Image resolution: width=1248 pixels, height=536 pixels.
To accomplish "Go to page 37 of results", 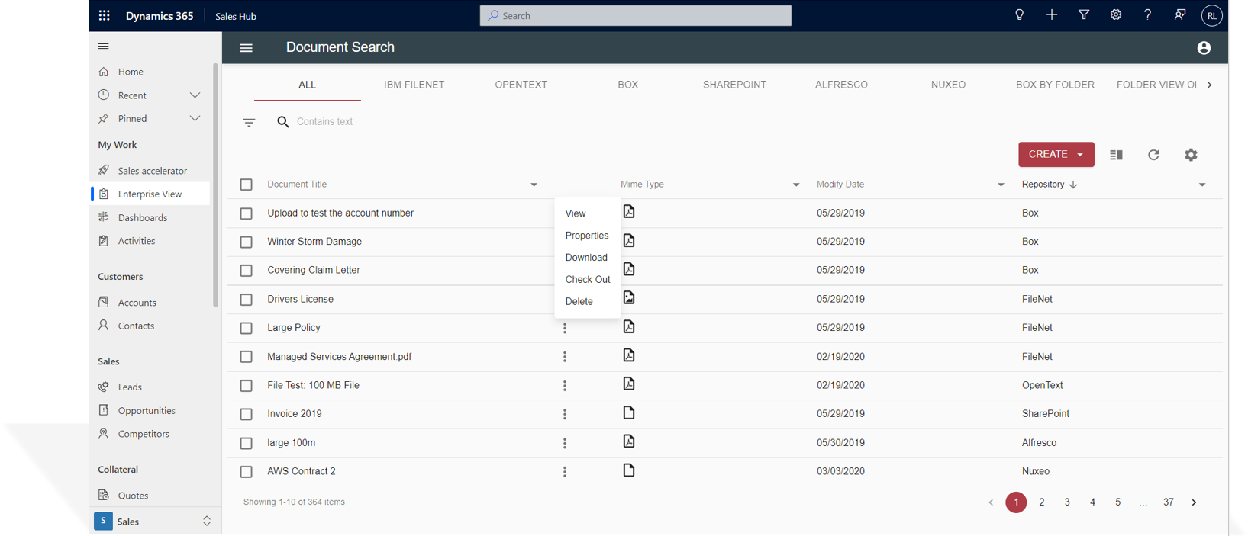I will tap(1168, 502).
